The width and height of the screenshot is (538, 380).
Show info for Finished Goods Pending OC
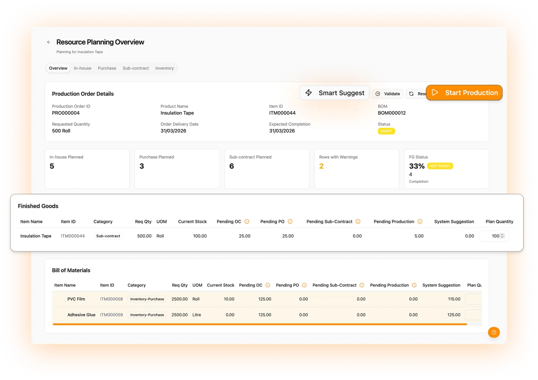click(x=247, y=221)
